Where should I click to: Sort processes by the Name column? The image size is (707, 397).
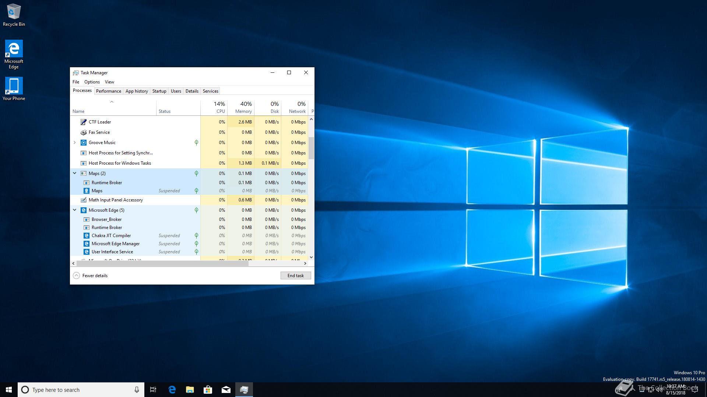[113, 108]
